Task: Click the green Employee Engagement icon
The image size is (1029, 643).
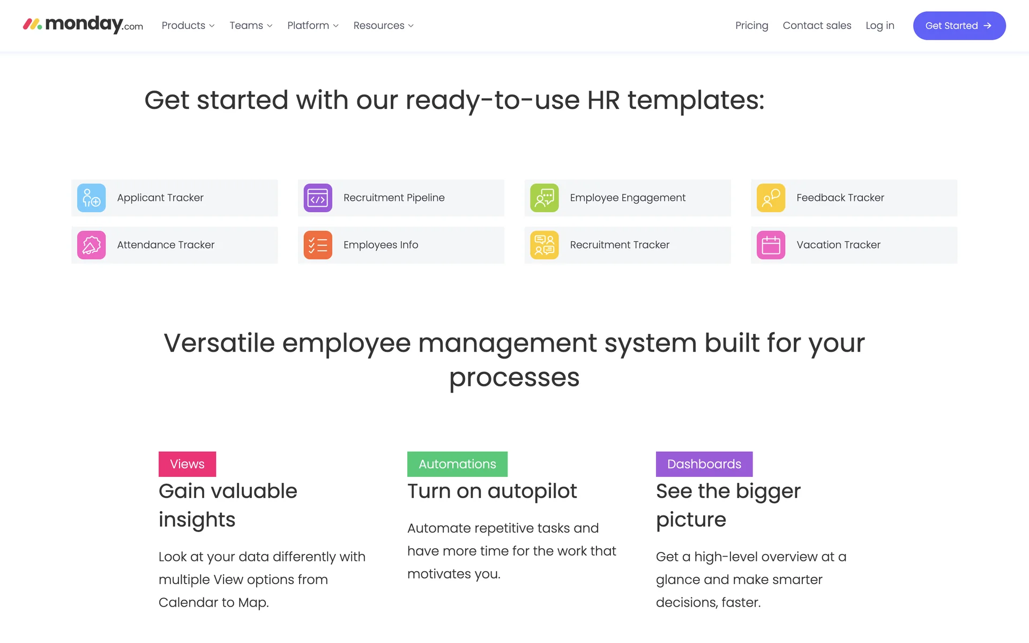Action: (544, 198)
